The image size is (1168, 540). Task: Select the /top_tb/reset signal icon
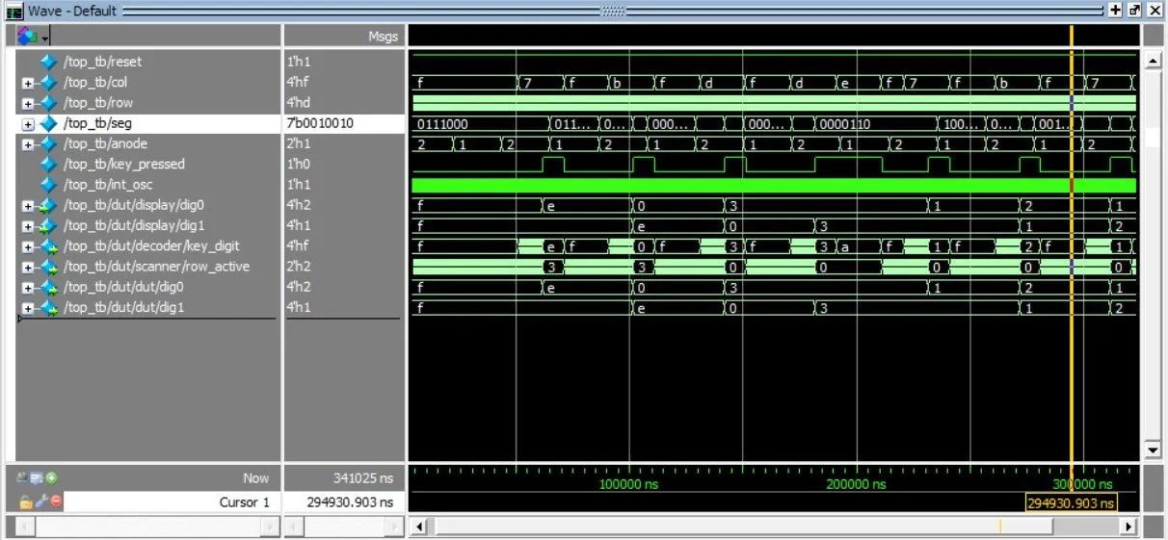pyautogui.click(x=48, y=62)
